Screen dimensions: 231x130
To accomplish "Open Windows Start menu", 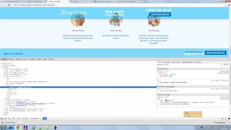I will pyautogui.click(x=3, y=127).
